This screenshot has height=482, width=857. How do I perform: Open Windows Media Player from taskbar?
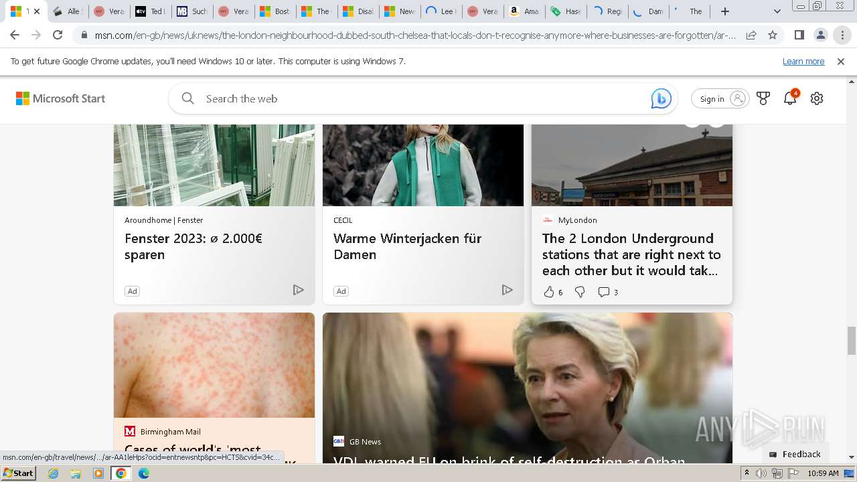click(x=98, y=473)
